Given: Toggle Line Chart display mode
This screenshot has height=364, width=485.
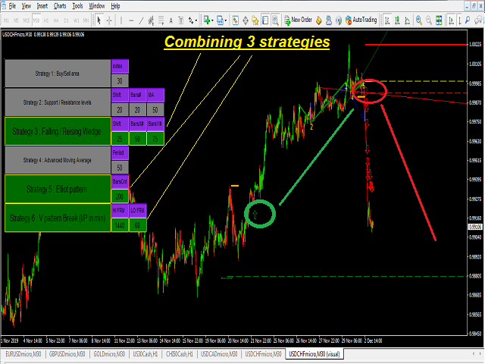Looking at the screenshot, I should click(407, 20).
